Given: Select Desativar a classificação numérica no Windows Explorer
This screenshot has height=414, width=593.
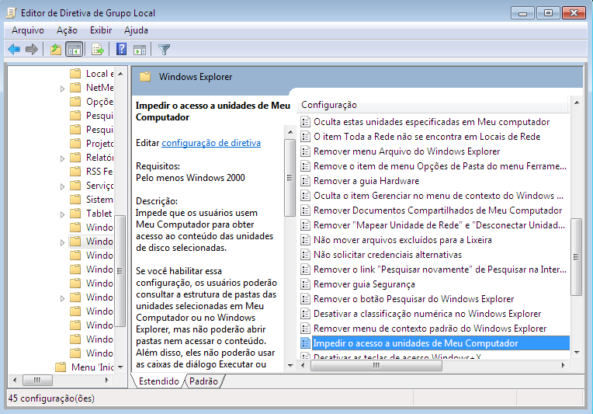Looking at the screenshot, I should (428, 314).
